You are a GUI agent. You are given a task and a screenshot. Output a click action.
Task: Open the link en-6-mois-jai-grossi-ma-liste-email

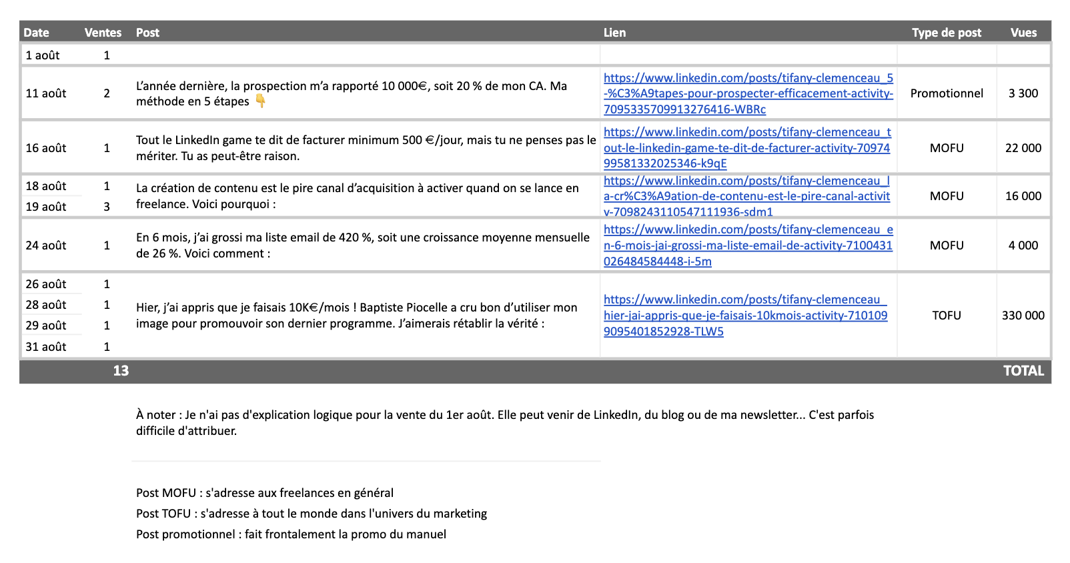(x=748, y=245)
